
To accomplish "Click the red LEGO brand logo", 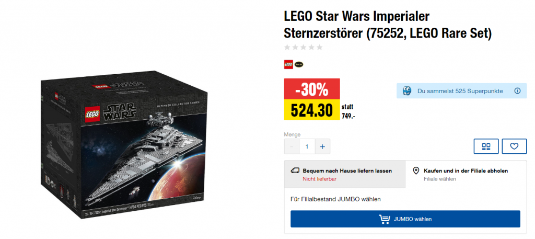I will (x=288, y=64).
